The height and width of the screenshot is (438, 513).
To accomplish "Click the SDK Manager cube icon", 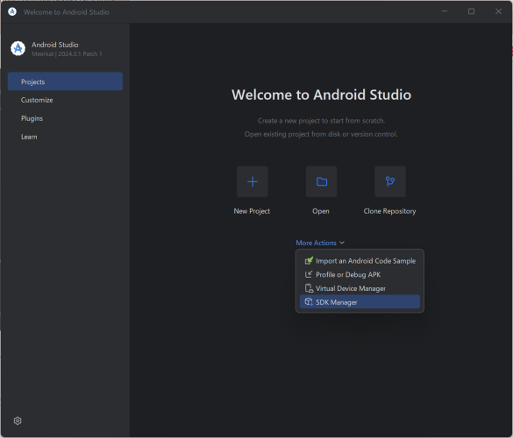I will coord(309,301).
